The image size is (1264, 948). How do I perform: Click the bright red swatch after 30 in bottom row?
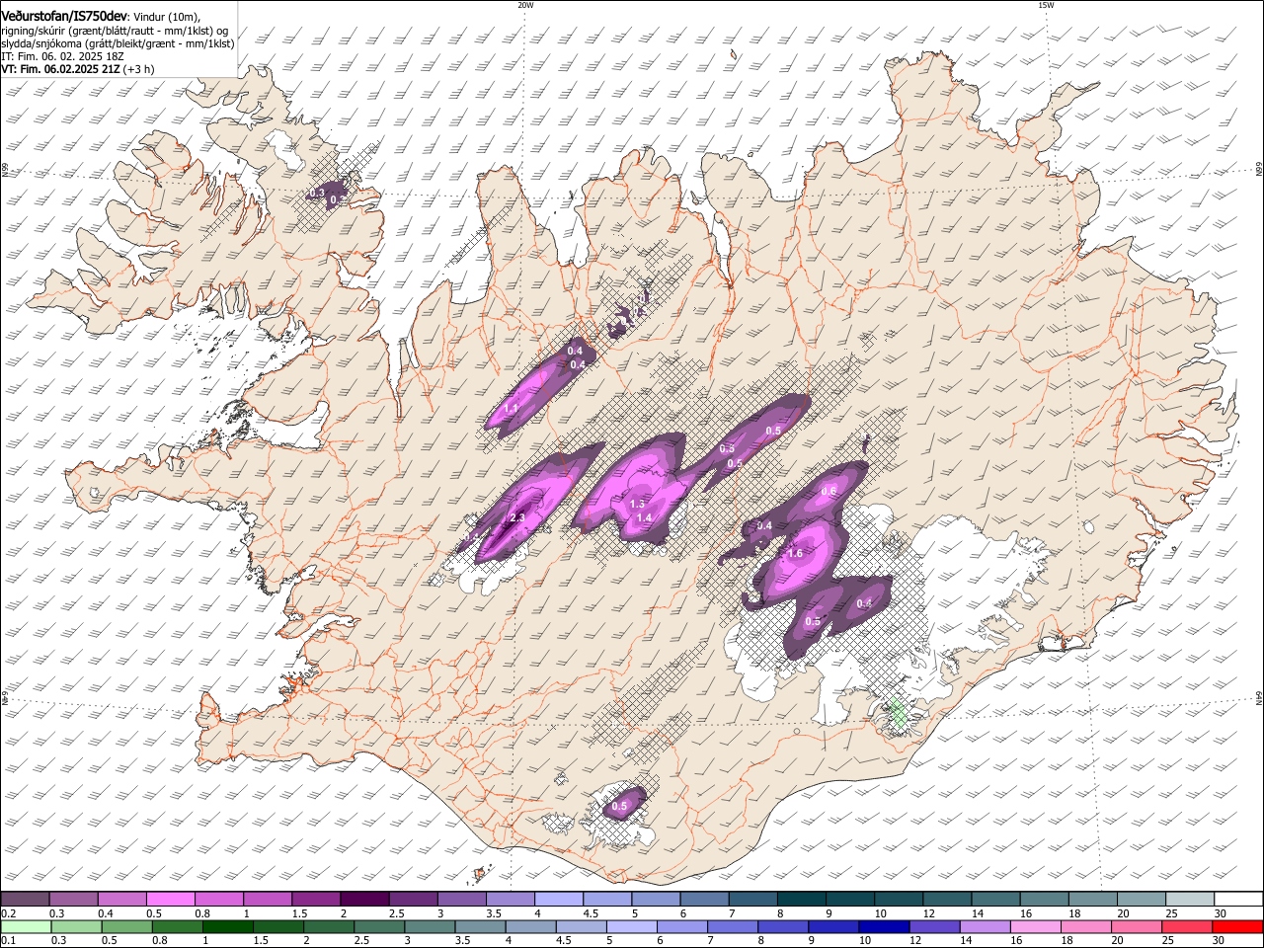tap(1236, 927)
